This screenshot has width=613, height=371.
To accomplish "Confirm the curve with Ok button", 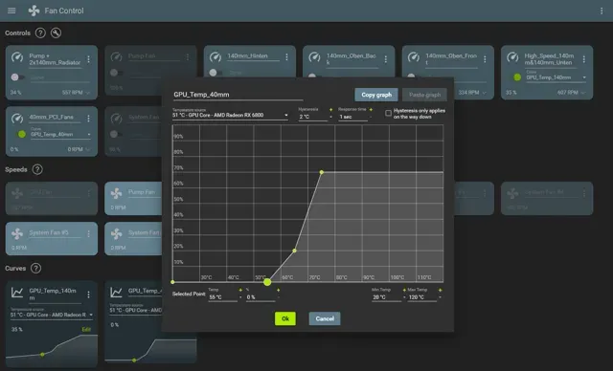I will point(285,318).
